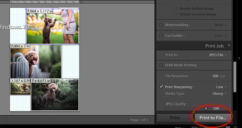The height and width of the screenshot is (128, 242).
Task: Open the Watermarking None dropdown
Action: pyautogui.click(x=221, y=25)
